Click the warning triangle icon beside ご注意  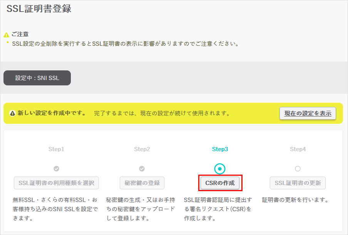(6, 35)
